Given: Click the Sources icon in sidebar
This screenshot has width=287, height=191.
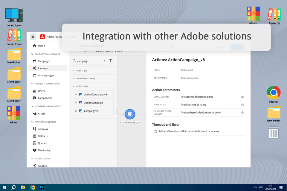Looking at the screenshot, I should [34, 166].
